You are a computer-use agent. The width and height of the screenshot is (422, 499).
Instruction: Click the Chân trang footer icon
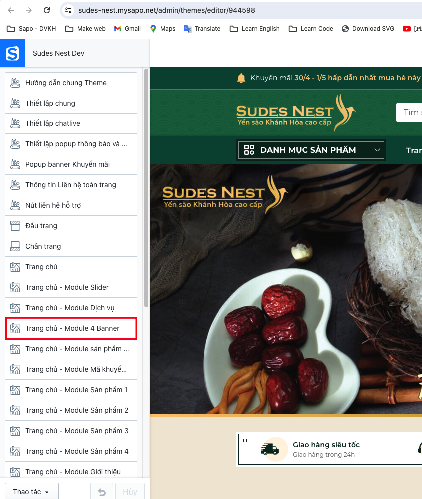[x=15, y=246]
